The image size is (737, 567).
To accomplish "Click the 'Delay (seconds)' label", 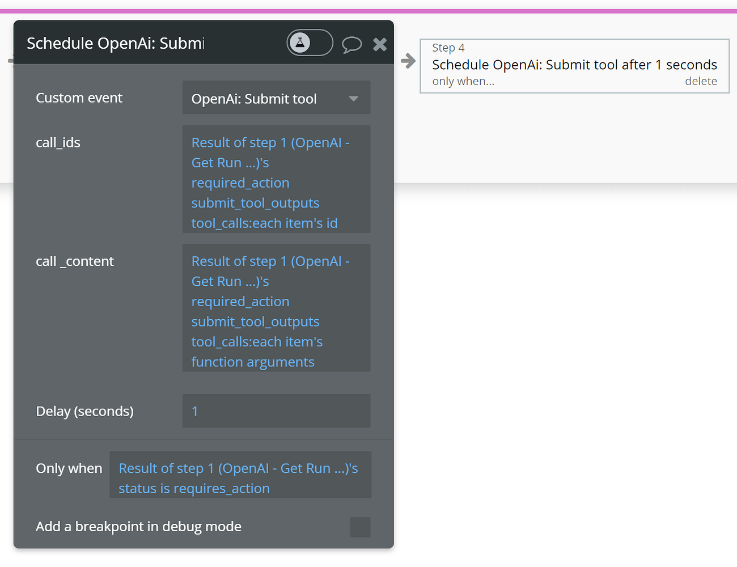I will (x=84, y=411).
